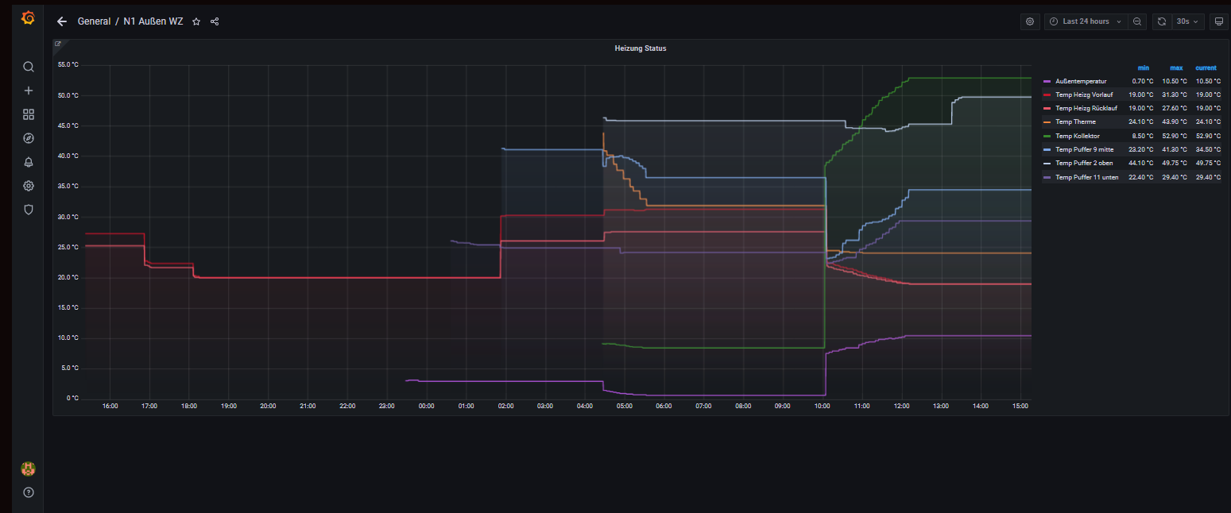The width and height of the screenshot is (1231, 513).
Task: Click the 10:00 time axis label
Action: 823,406
